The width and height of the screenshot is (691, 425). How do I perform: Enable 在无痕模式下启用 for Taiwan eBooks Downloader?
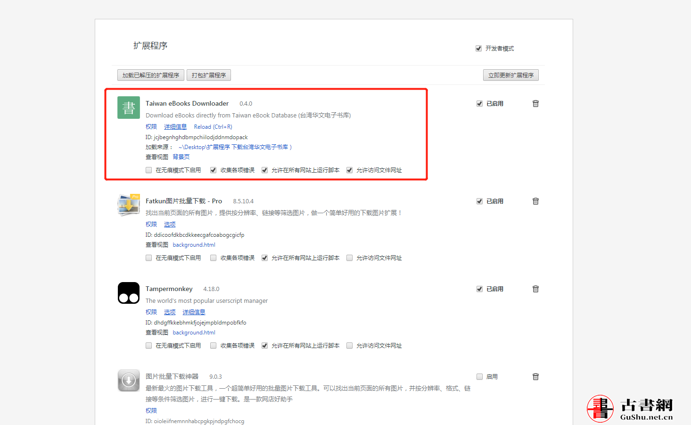click(148, 170)
